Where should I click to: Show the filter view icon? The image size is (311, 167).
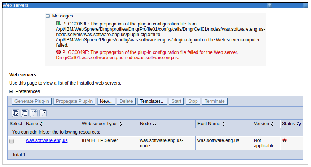pyautogui.click(x=34, y=113)
